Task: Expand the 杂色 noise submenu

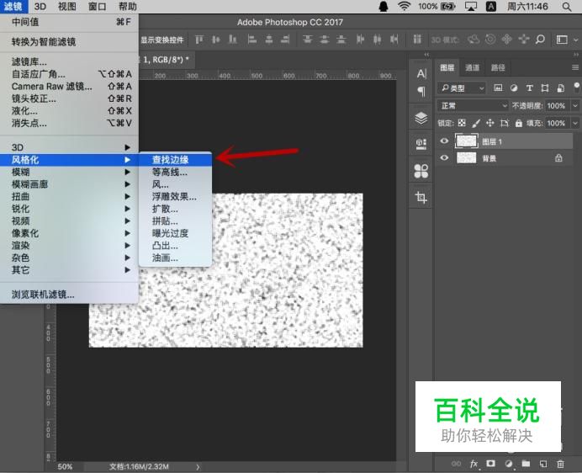Action: pyautogui.click(x=69, y=258)
